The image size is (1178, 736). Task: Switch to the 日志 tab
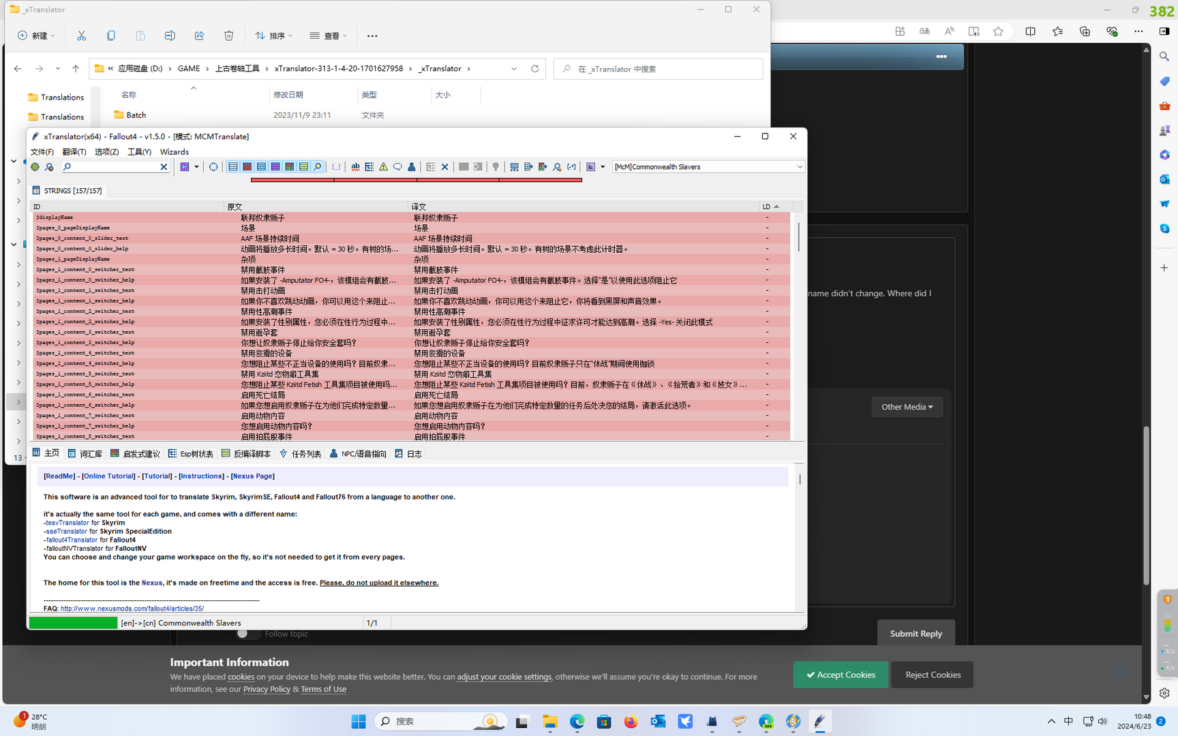pyautogui.click(x=408, y=454)
